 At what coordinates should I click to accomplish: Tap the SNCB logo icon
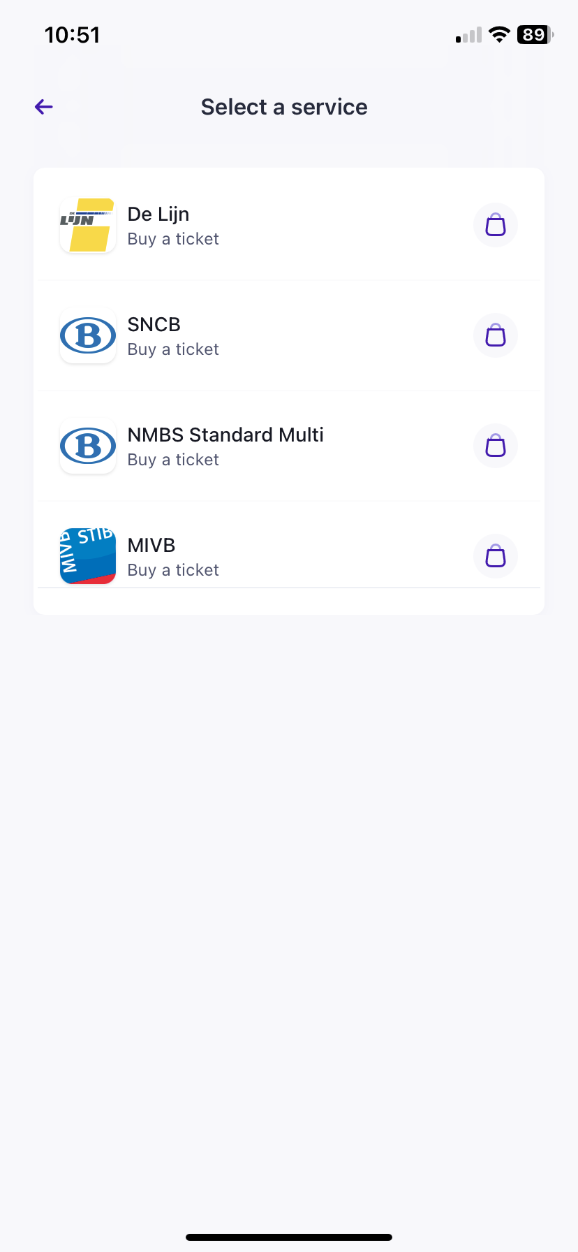click(x=88, y=335)
